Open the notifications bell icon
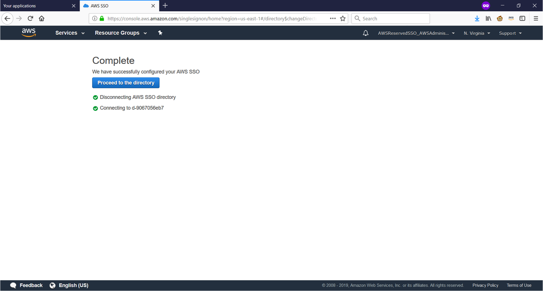The height and width of the screenshot is (291, 543). pos(365,33)
